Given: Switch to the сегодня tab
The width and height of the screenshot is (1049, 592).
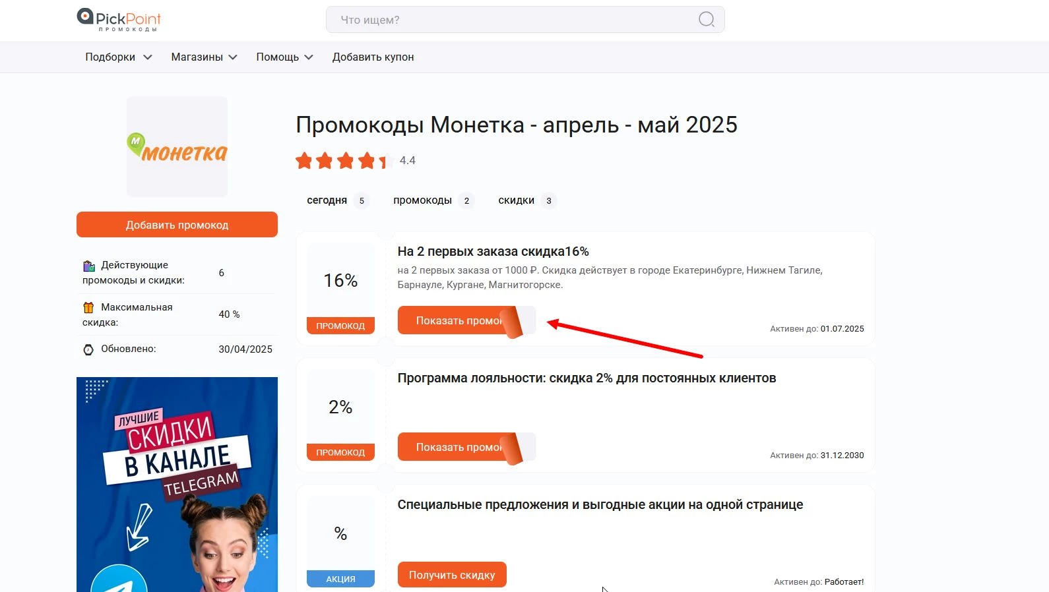Looking at the screenshot, I should pos(337,200).
